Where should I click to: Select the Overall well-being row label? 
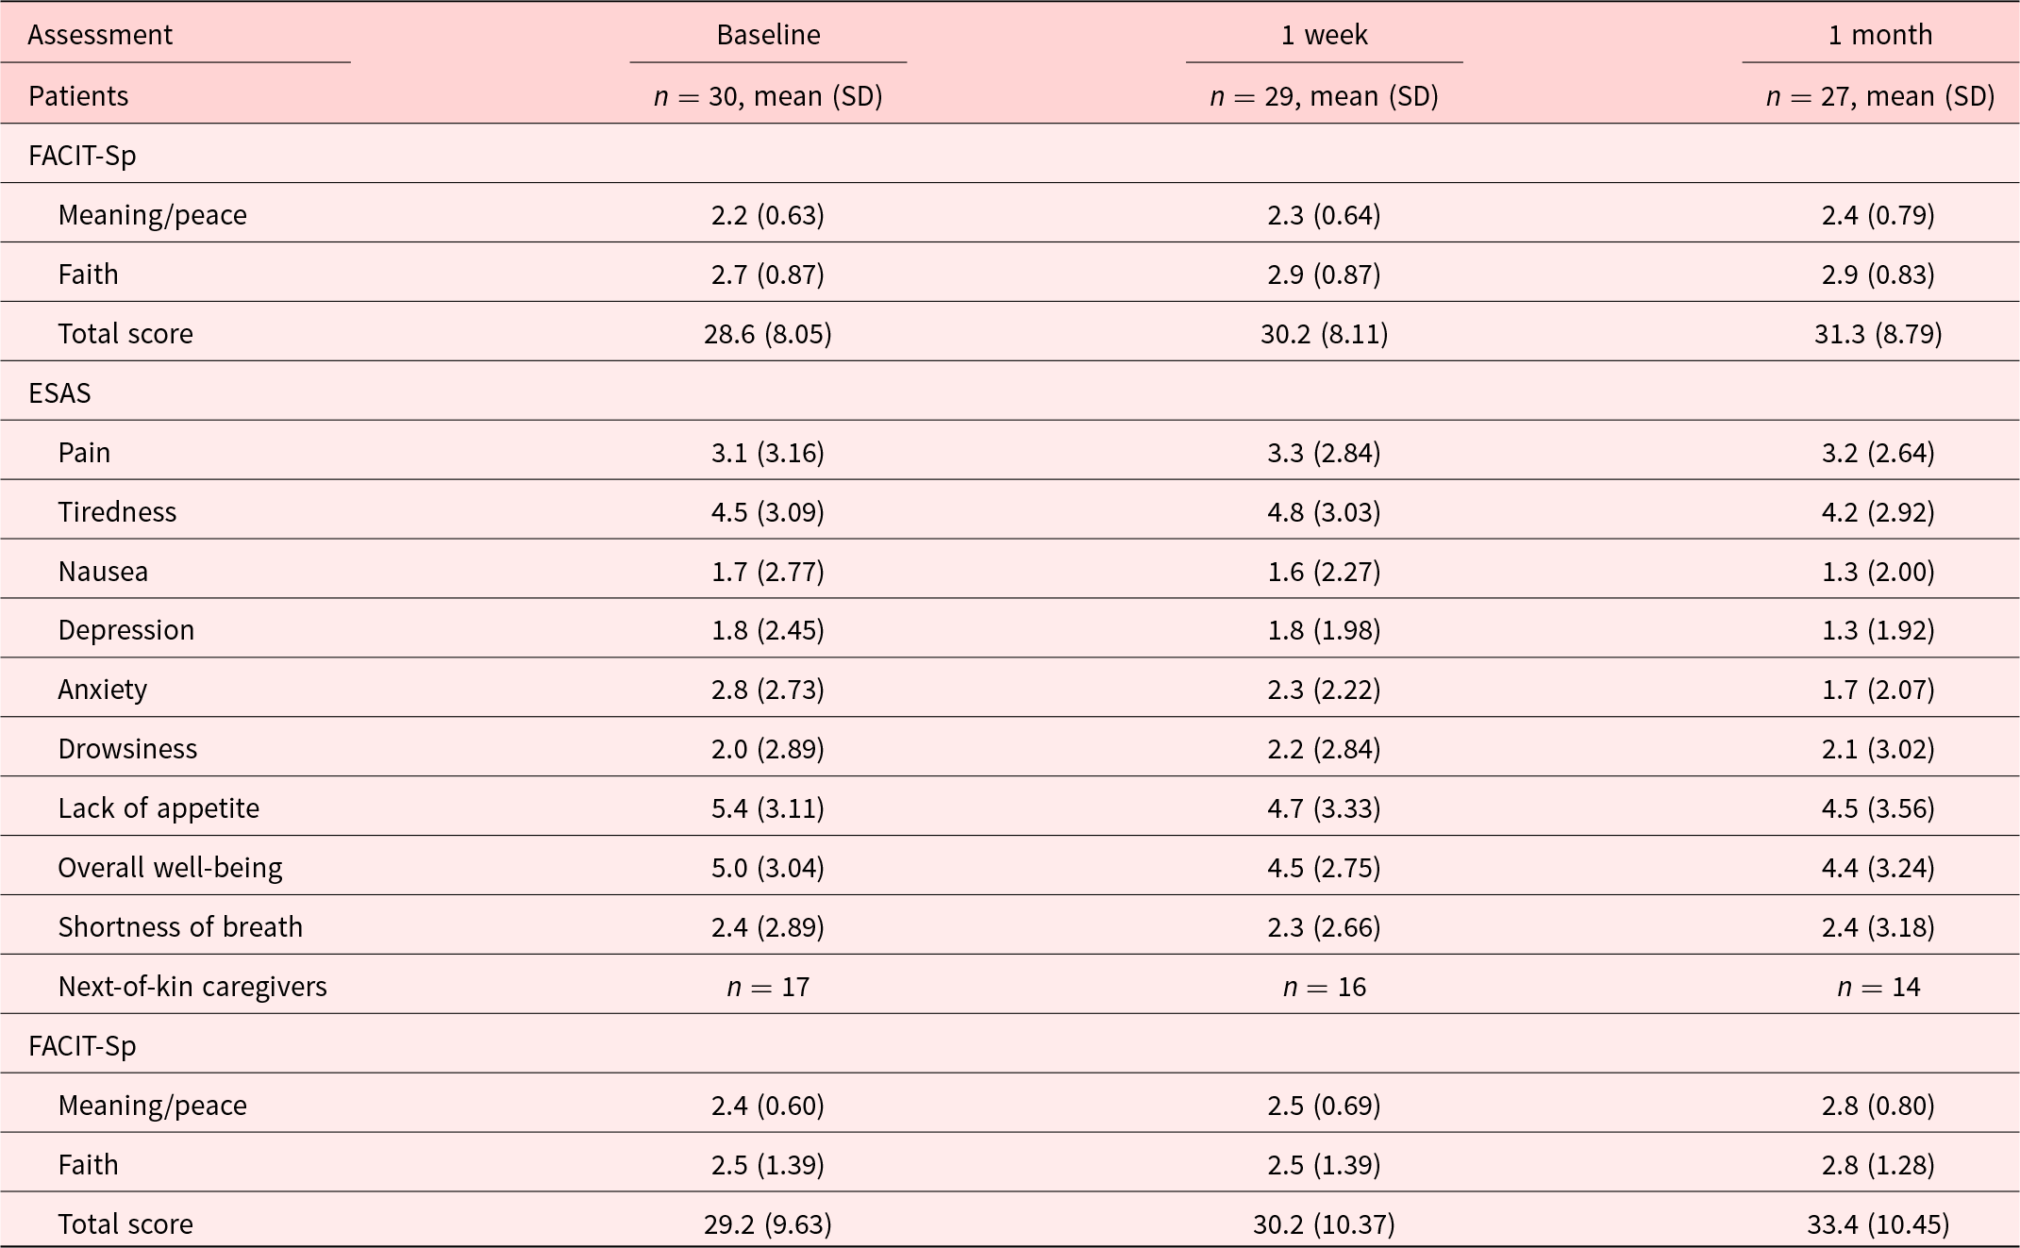170,868
